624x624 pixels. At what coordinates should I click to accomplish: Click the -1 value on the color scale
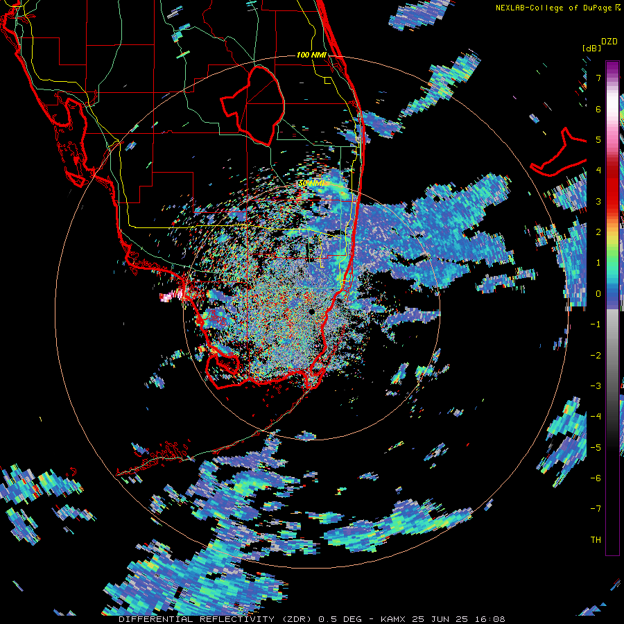point(596,324)
